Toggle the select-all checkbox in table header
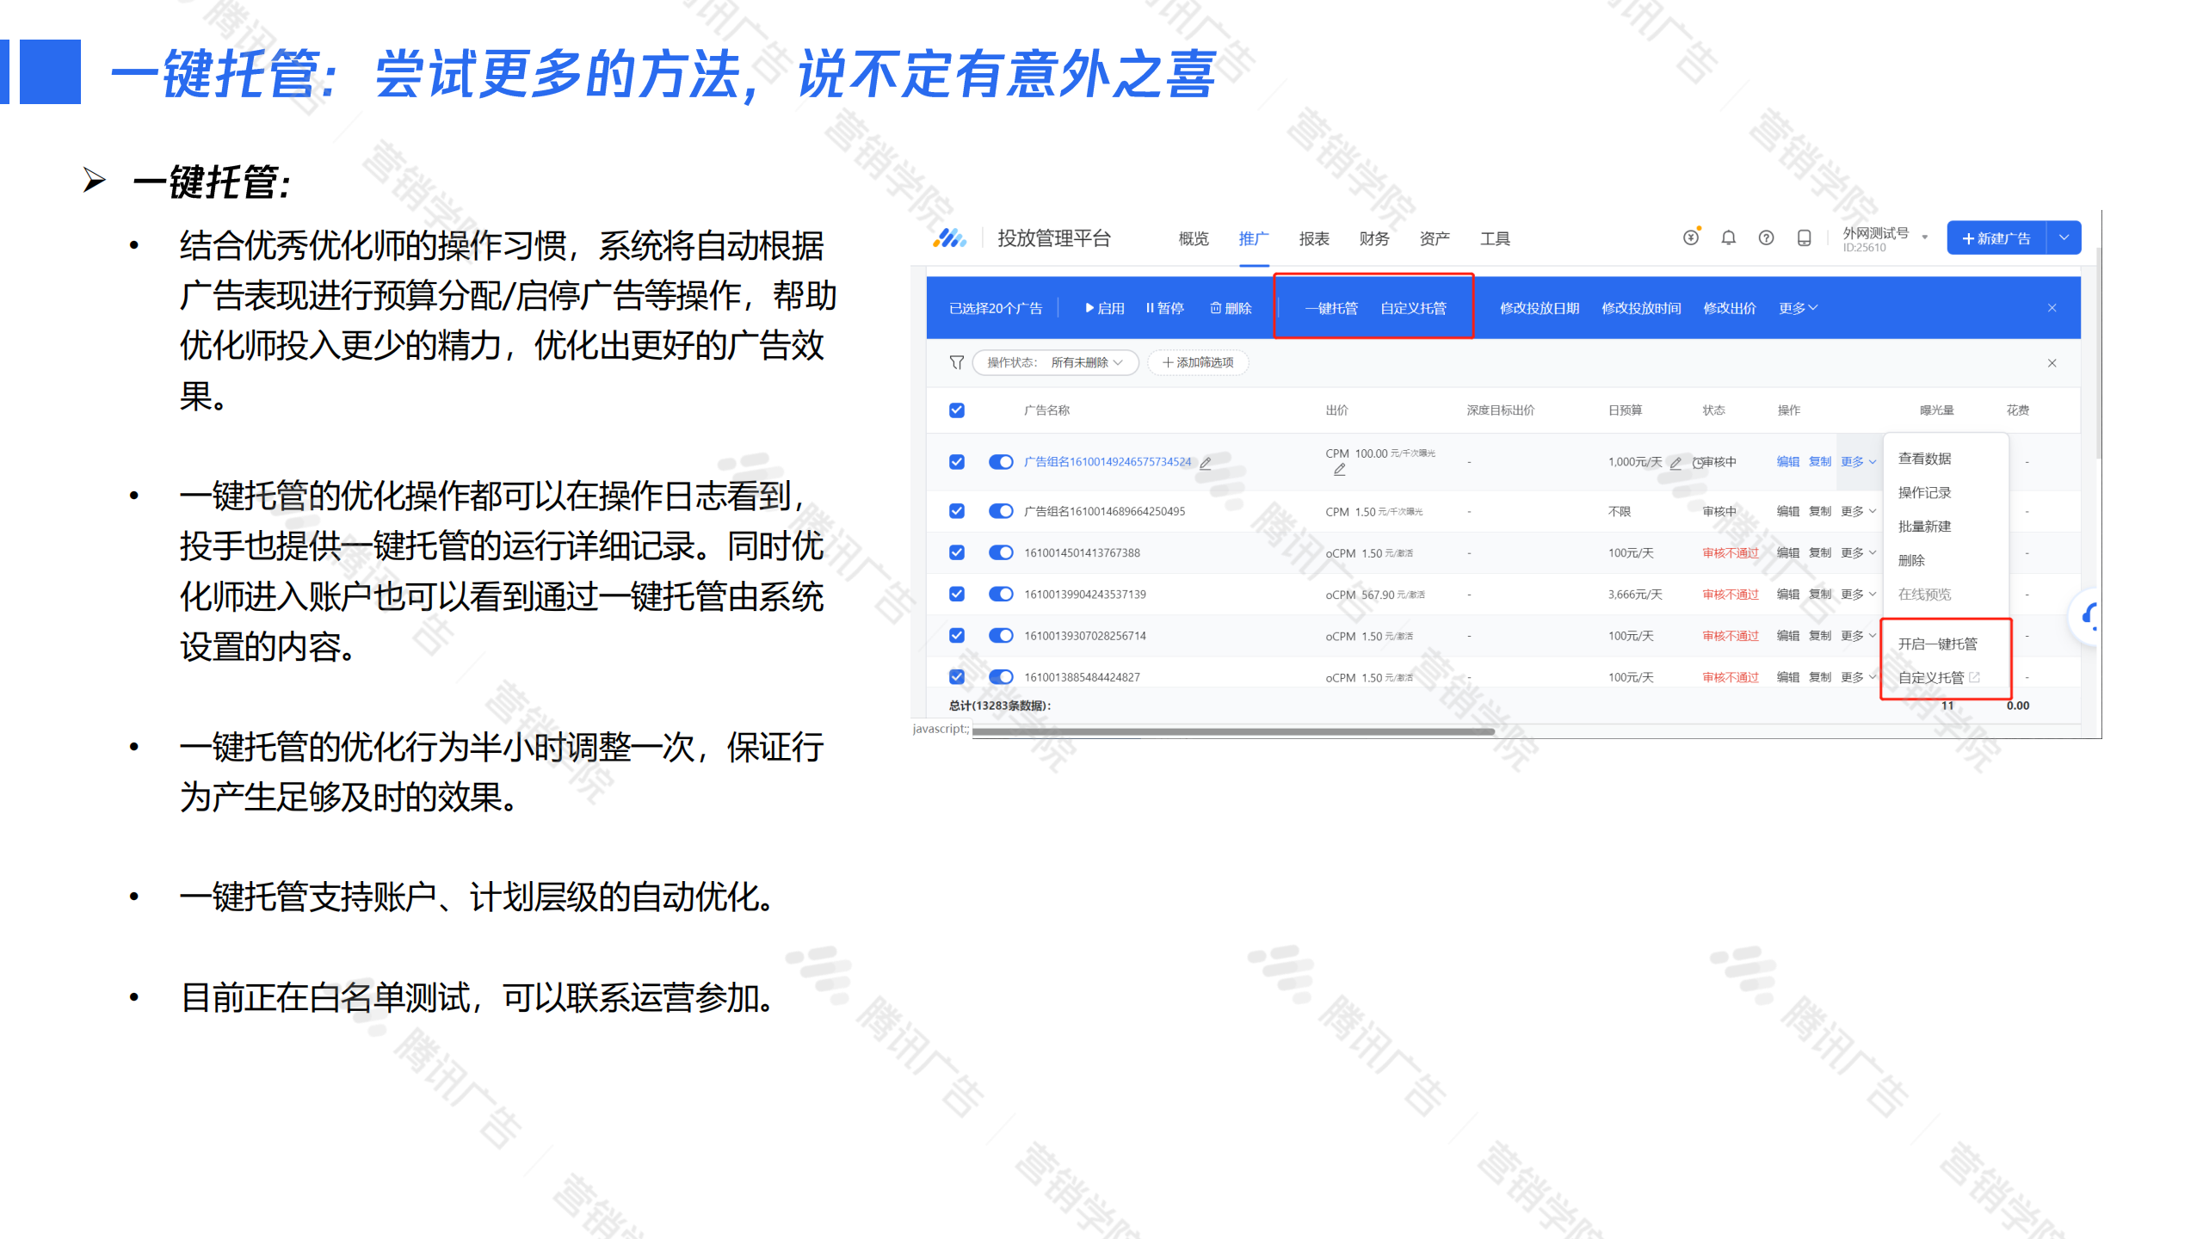The width and height of the screenshot is (2203, 1239). pyautogui.click(x=956, y=410)
